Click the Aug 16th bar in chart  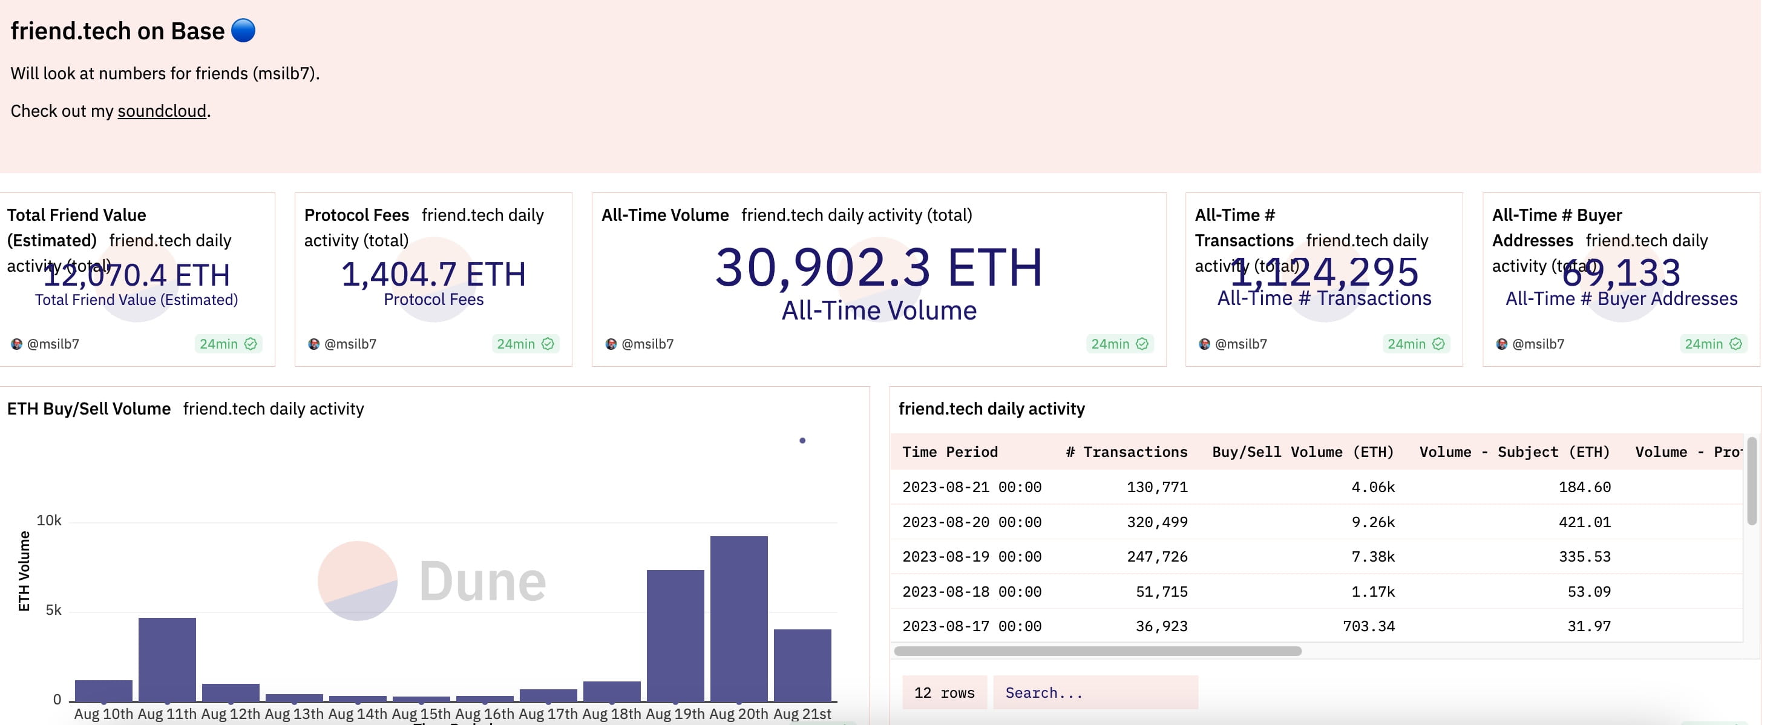pyautogui.click(x=485, y=698)
